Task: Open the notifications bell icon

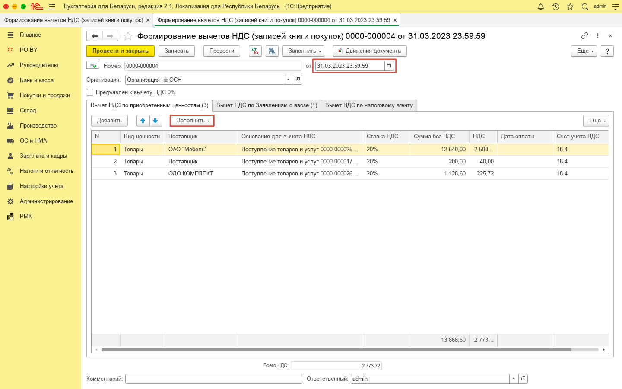Action: tap(541, 6)
